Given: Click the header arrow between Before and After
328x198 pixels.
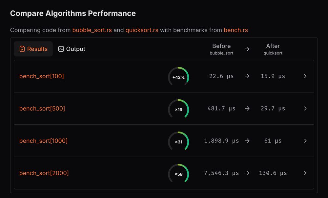Looking at the screenshot, I should pos(247,49).
